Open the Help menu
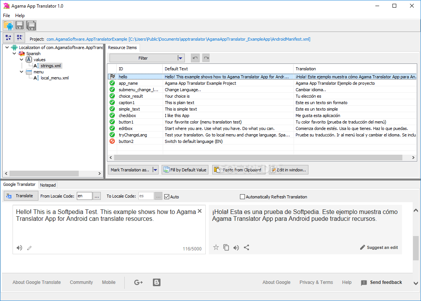 tap(20, 16)
